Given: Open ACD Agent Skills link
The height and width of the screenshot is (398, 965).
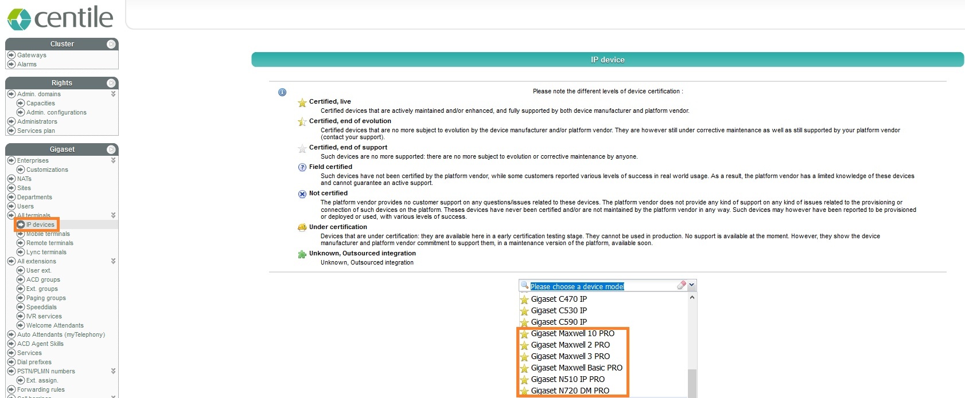Looking at the screenshot, I should (40, 344).
